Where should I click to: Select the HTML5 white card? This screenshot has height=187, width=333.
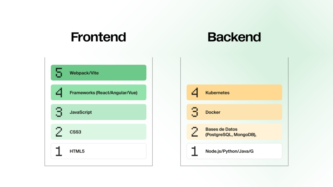pyautogui.click(x=99, y=151)
